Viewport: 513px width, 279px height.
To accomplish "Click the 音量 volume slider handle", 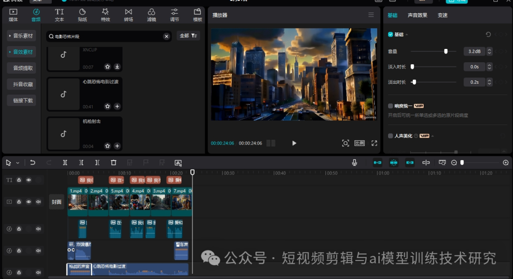I will point(446,51).
